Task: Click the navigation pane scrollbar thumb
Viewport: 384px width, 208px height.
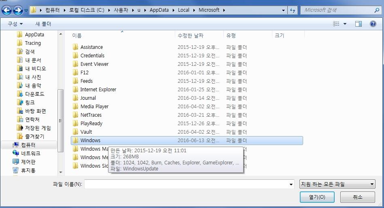Action: click(60, 121)
